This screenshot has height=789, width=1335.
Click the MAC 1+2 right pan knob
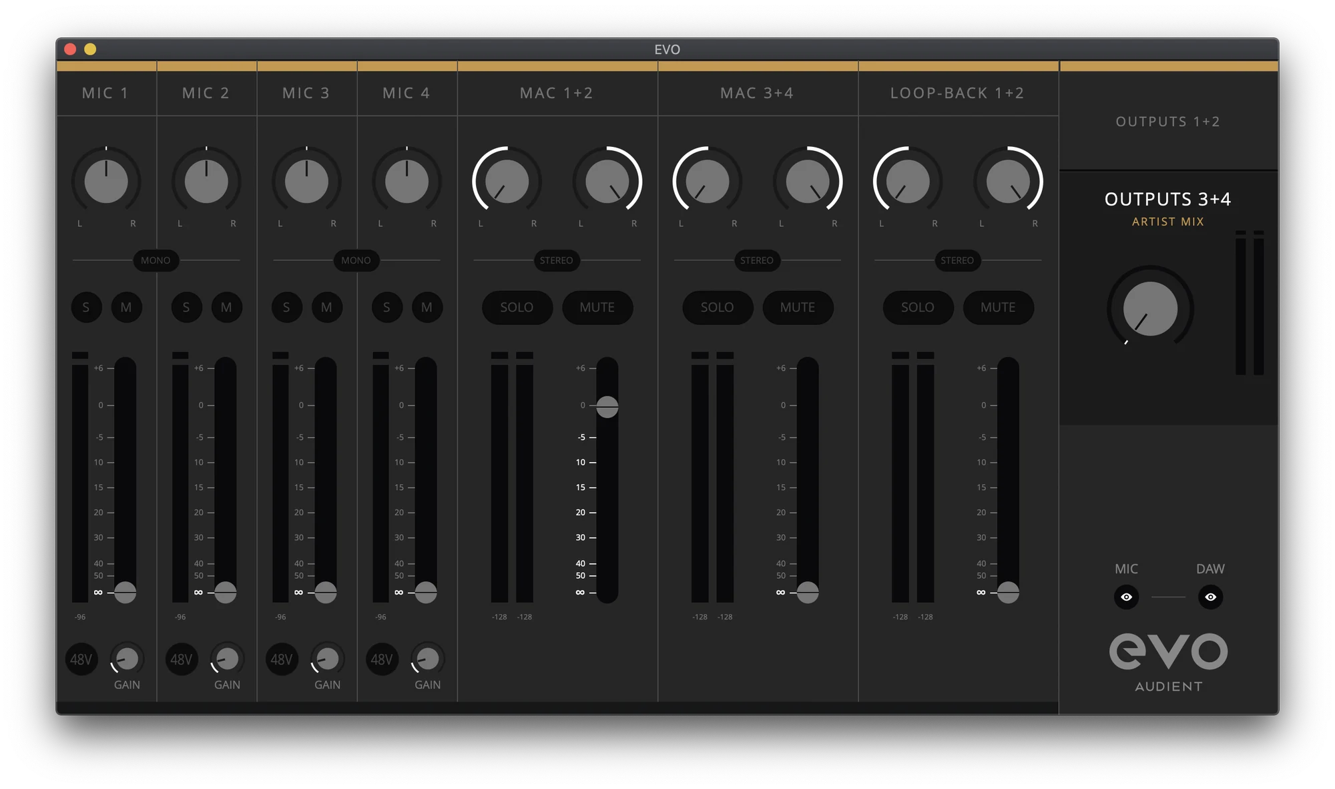(x=607, y=181)
